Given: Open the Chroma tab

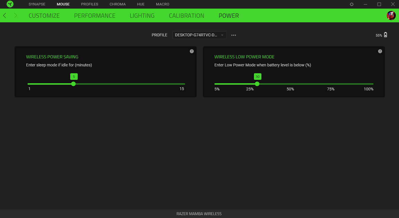Looking at the screenshot, I should pyautogui.click(x=118, y=4).
